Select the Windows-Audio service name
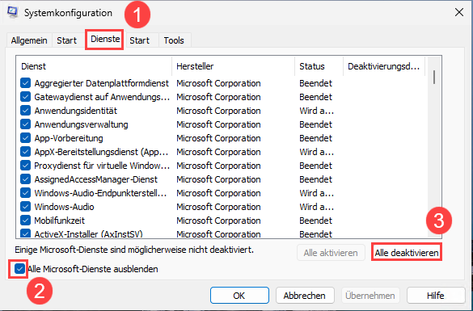 (x=64, y=207)
